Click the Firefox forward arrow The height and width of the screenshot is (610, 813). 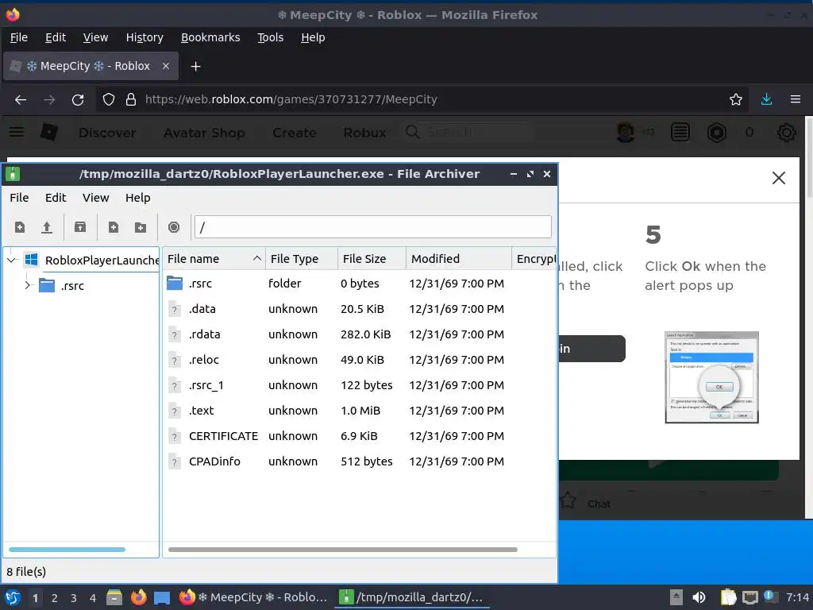pos(49,99)
